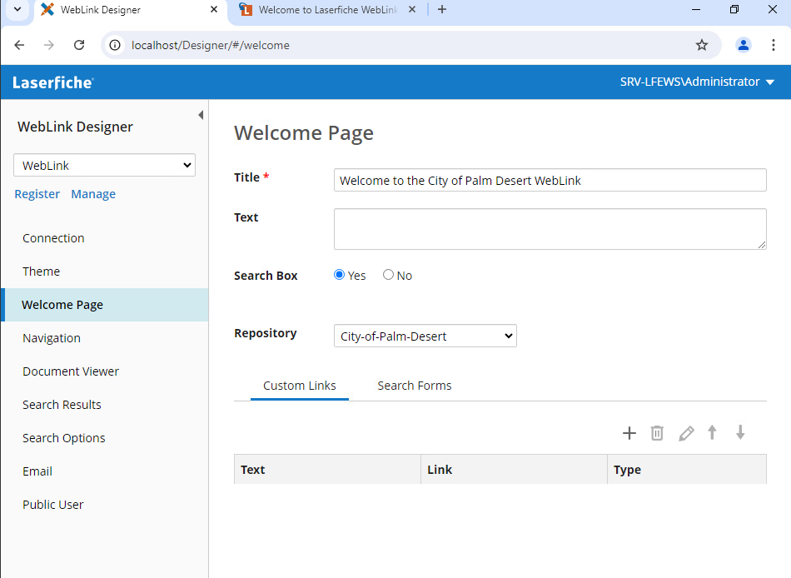791x578 pixels.
Task: Switch to Welcome to Laserfiche WebLink browser tab
Action: point(328,10)
